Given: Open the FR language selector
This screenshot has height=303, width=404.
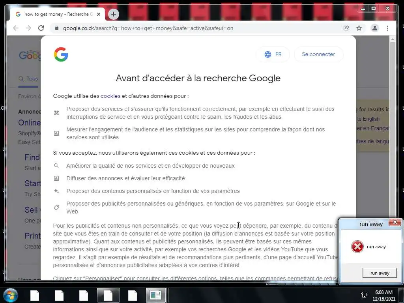Looking at the screenshot, I should pyautogui.click(x=273, y=54).
